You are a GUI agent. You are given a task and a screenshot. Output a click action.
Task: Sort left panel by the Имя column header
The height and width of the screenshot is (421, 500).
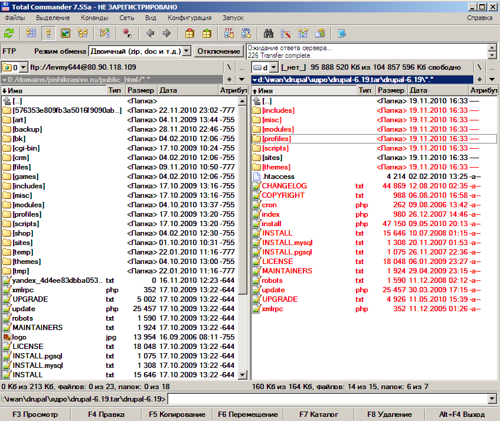click(54, 90)
